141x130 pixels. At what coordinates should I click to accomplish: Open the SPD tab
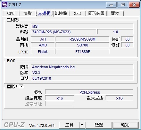pos(77,14)
